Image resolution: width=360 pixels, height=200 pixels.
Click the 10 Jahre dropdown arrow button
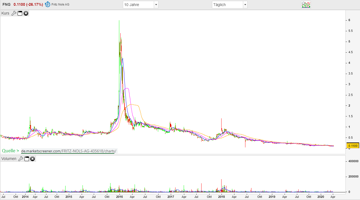[155, 5]
